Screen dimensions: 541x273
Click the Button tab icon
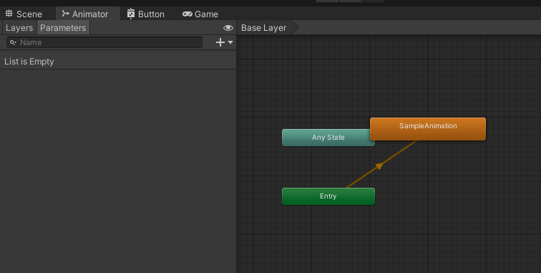[x=131, y=14]
